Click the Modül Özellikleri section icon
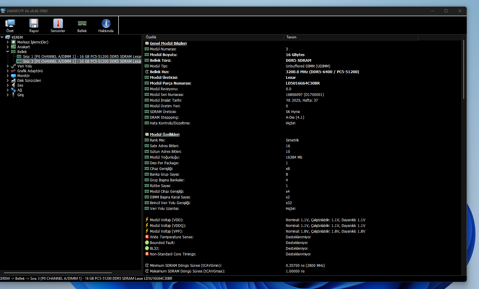 point(147,134)
